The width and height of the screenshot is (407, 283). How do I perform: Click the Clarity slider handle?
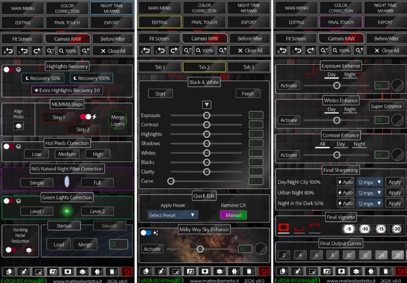207,172
